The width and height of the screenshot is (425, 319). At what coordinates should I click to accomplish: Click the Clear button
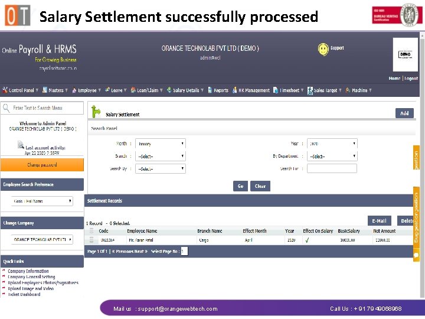click(x=260, y=186)
